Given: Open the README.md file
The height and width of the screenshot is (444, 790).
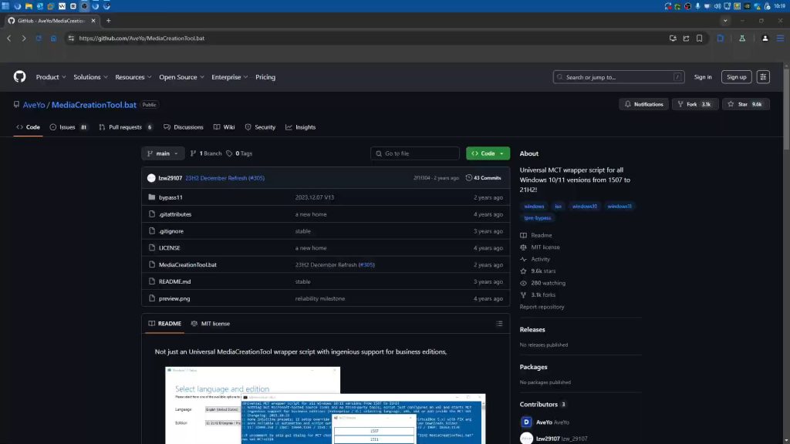Looking at the screenshot, I should point(175,282).
